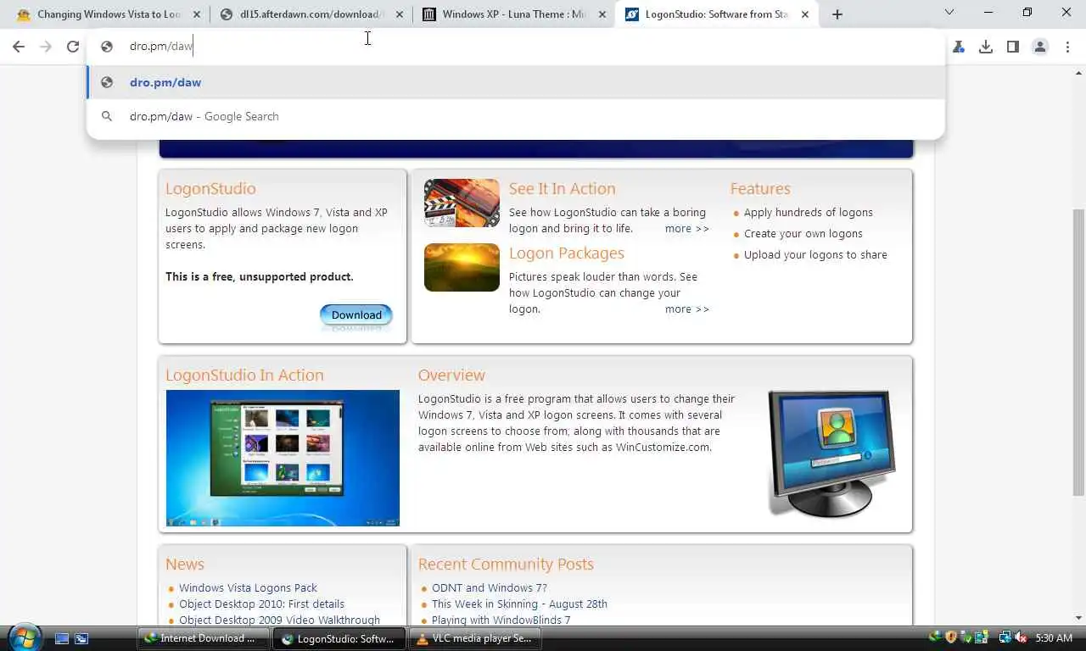Click the security shield tray icon
Viewport: 1086px width, 651px height.
[951, 638]
